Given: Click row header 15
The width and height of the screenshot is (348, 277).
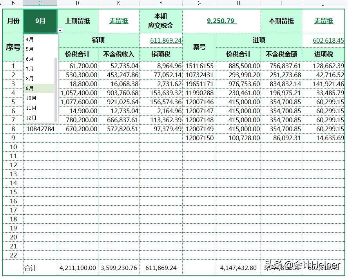Looking at the screenshot, I should (x=13, y=192).
